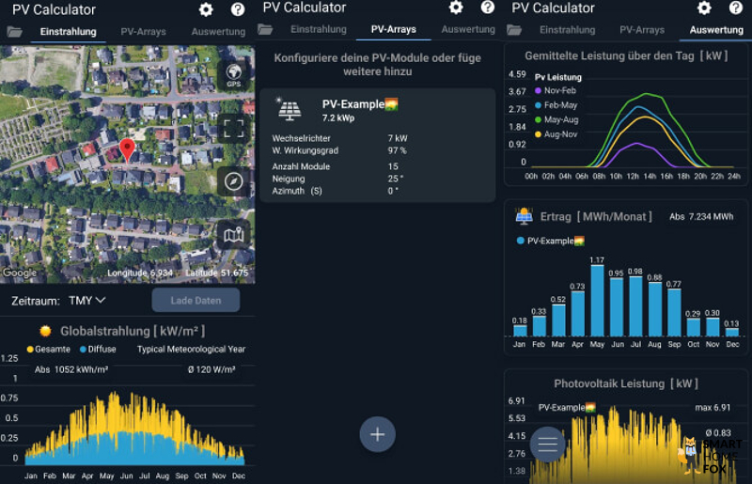Expand the satellite map to fullscreen
The width and height of the screenshot is (752, 484).
(x=233, y=129)
